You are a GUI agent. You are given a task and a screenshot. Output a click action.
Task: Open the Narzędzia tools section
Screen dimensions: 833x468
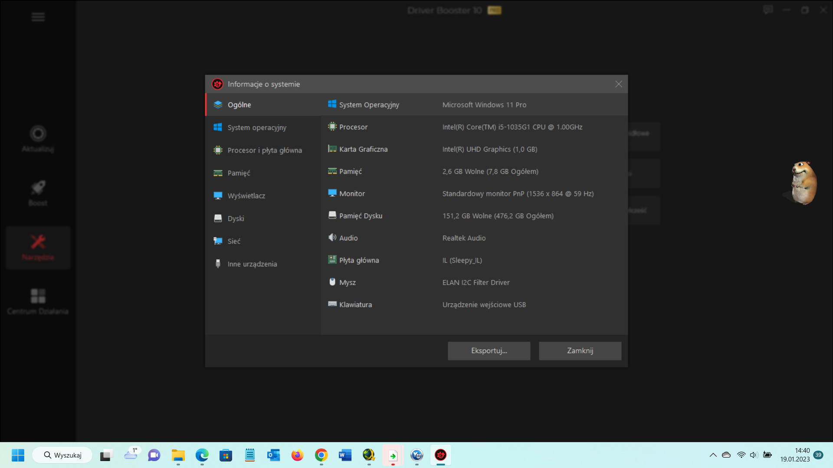coord(38,247)
